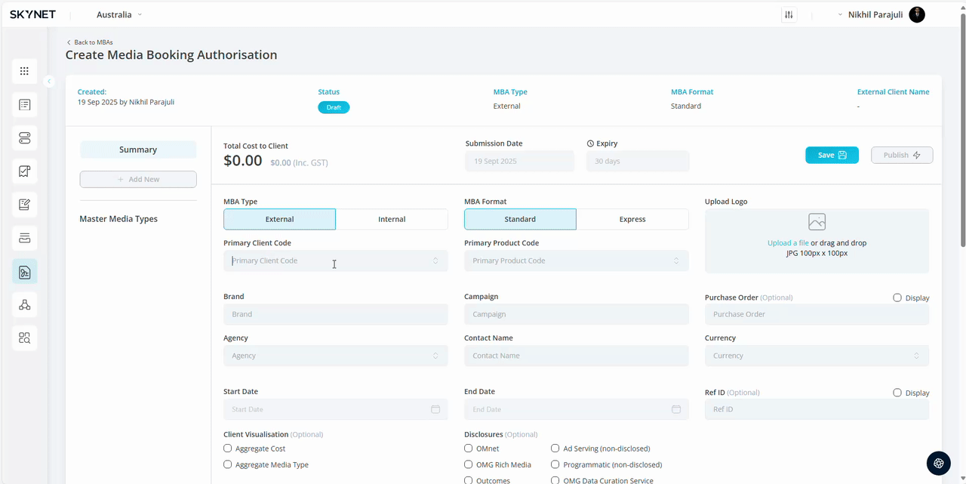Open the Primary Client Code dropdown
The width and height of the screenshot is (966, 484).
click(335, 260)
